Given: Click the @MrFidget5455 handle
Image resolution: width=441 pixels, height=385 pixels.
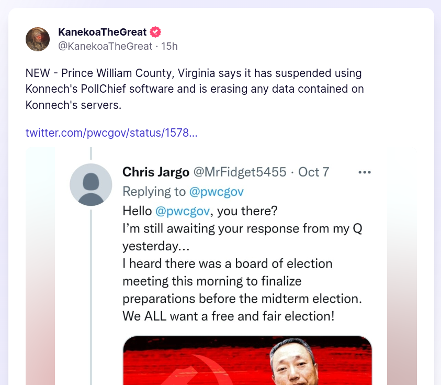Looking at the screenshot, I should coord(240,172).
